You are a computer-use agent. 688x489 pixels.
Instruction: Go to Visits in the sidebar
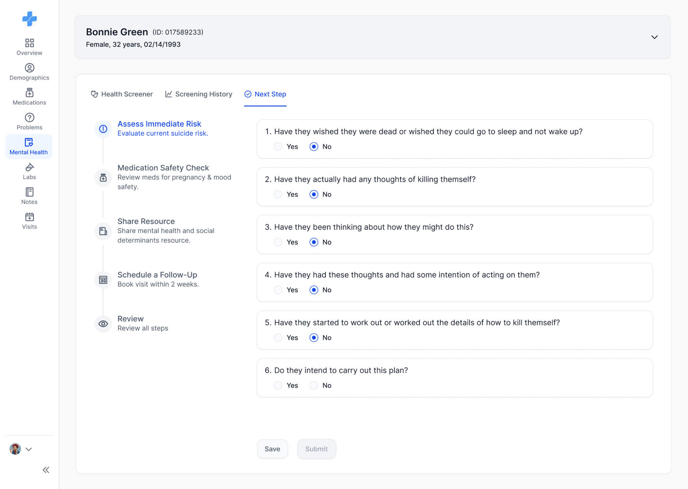(29, 221)
